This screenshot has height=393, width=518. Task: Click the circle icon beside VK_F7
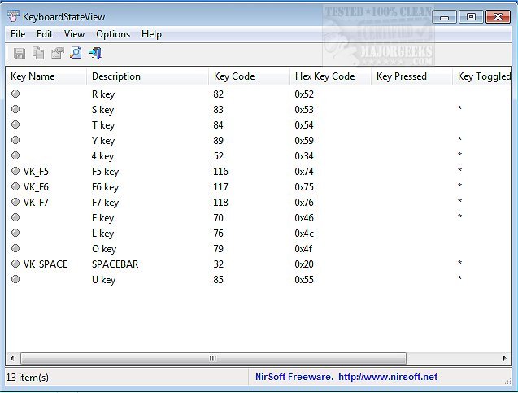[15, 202]
